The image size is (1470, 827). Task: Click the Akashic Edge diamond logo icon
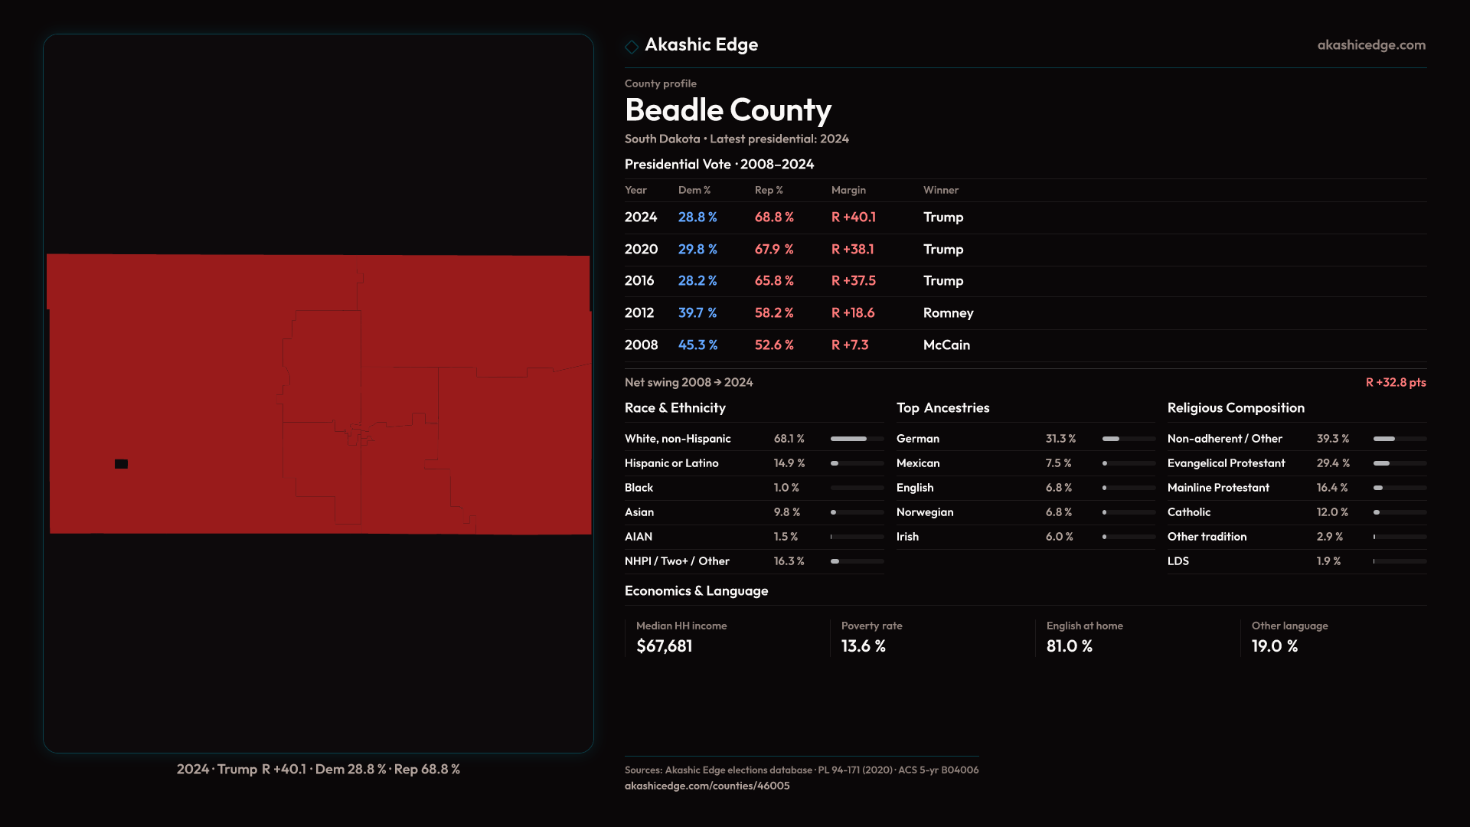point(632,47)
